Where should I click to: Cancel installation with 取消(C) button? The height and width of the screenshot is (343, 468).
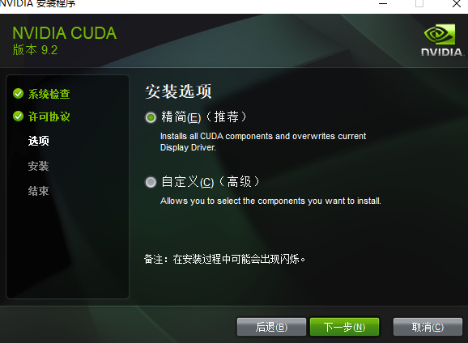428,327
